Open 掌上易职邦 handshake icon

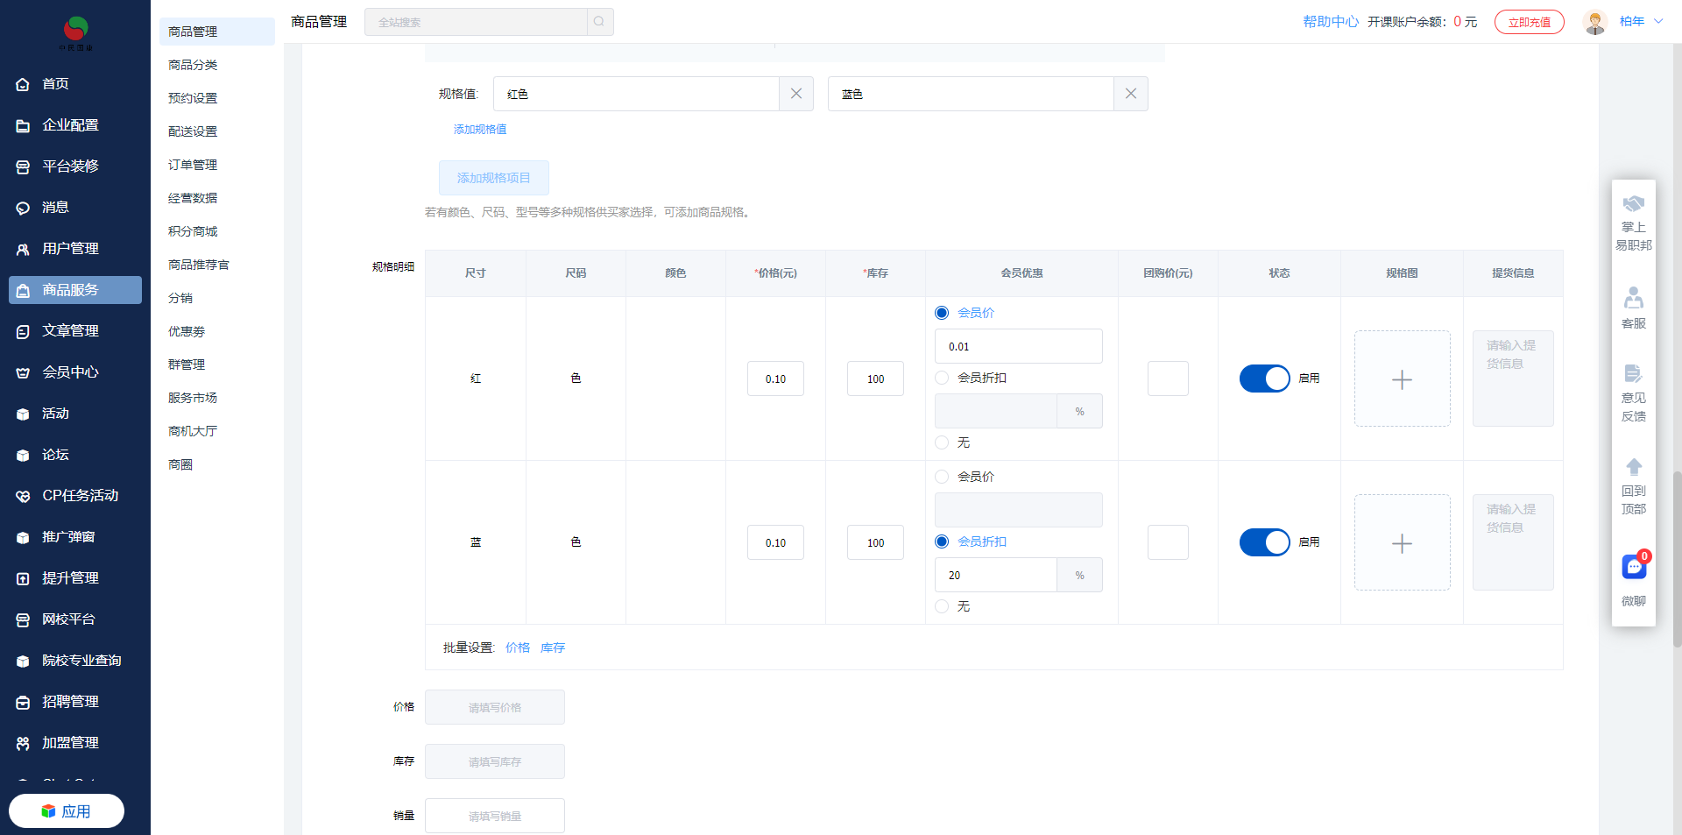pos(1633,205)
